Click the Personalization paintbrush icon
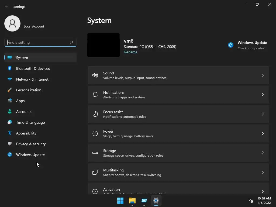 [10, 90]
